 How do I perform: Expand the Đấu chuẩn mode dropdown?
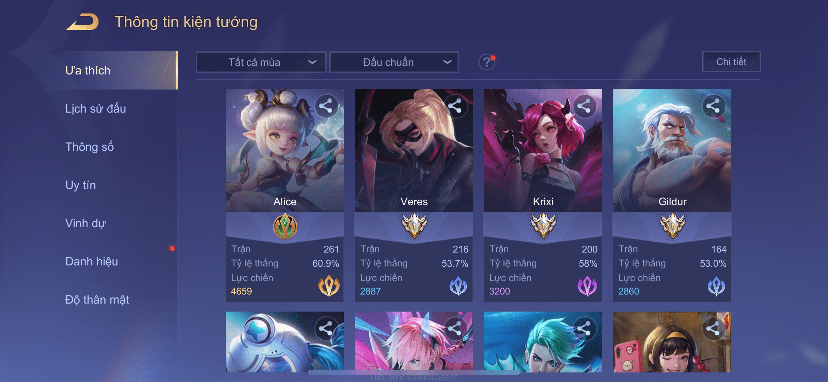[x=394, y=62]
